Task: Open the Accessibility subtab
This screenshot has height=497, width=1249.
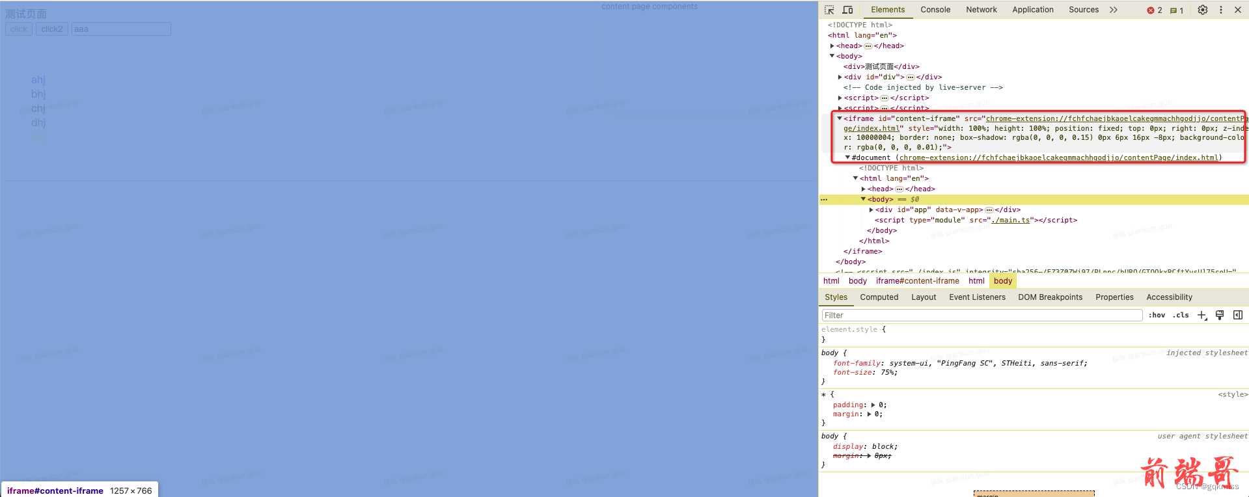Action: click(x=1169, y=297)
